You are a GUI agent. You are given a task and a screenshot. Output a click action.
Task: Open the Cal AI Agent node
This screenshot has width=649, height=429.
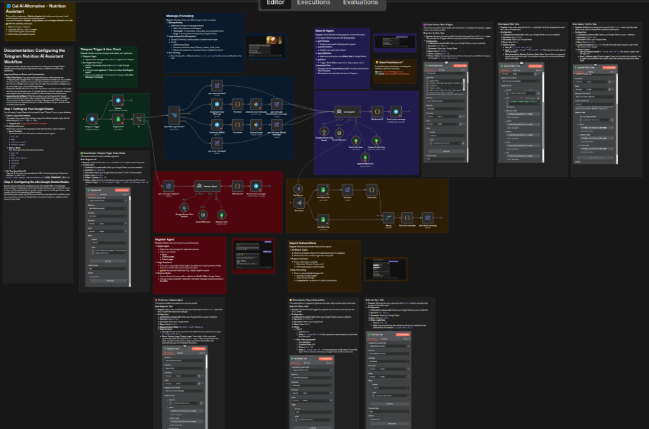[x=347, y=111]
